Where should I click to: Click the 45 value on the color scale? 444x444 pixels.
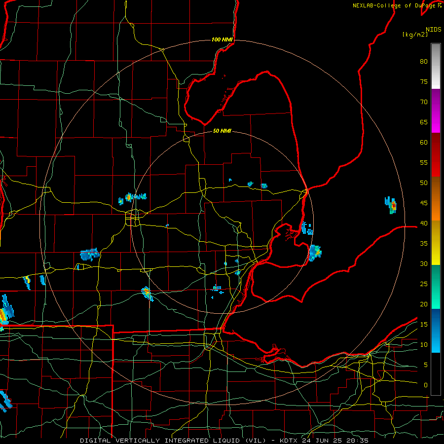(x=424, y=203)
